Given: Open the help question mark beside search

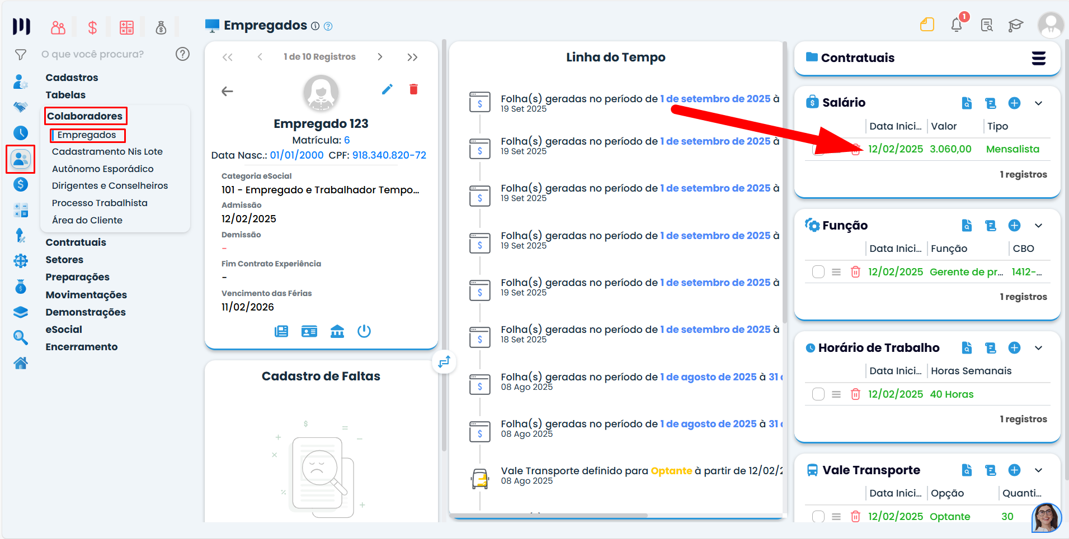Looking at the screenshot, I should [x=182, y=54].
